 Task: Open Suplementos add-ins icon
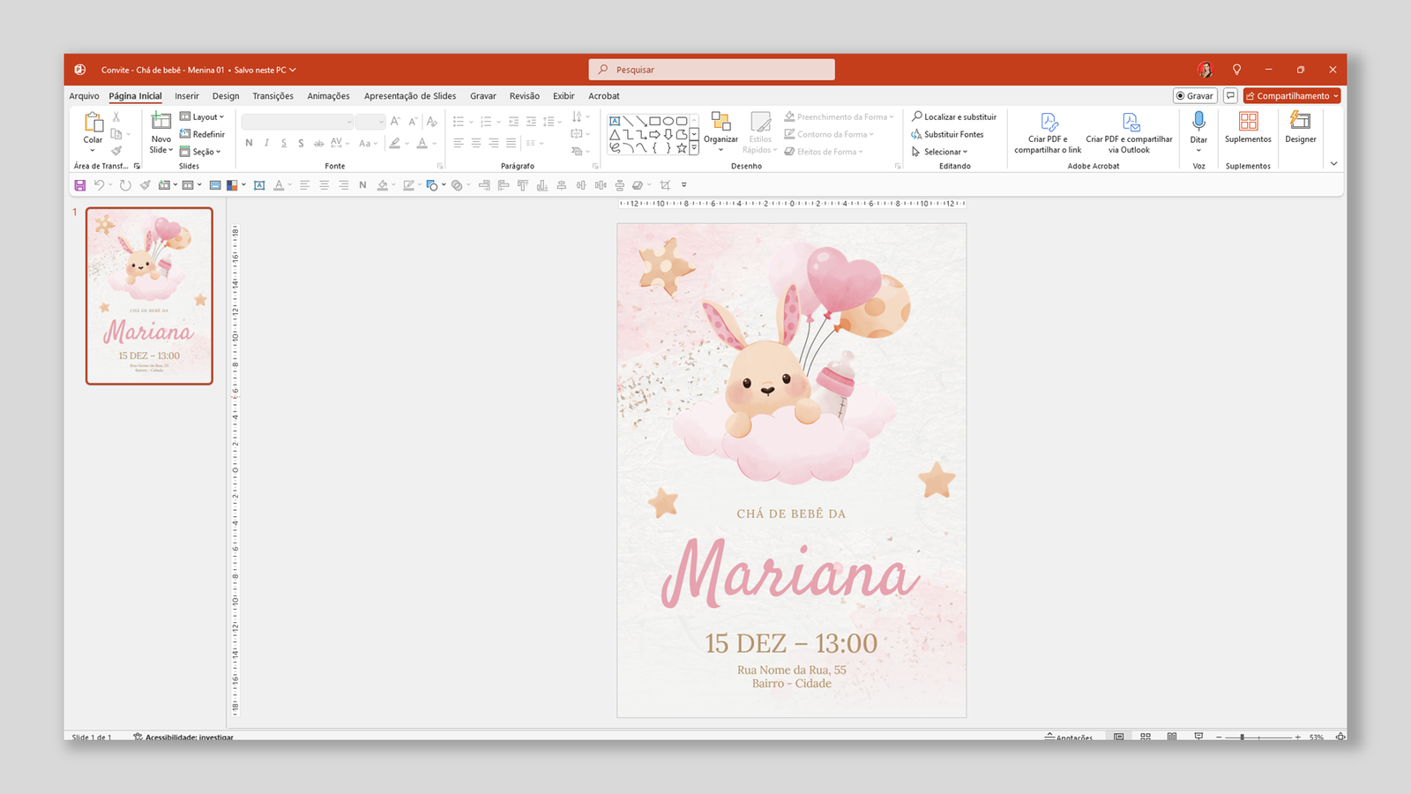(x=1248, y=123)
